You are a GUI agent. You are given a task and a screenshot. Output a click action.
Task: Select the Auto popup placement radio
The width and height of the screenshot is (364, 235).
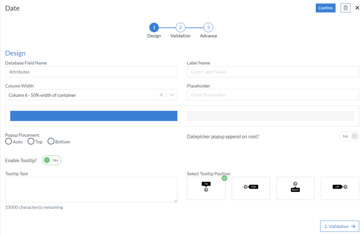coord(8,141)
